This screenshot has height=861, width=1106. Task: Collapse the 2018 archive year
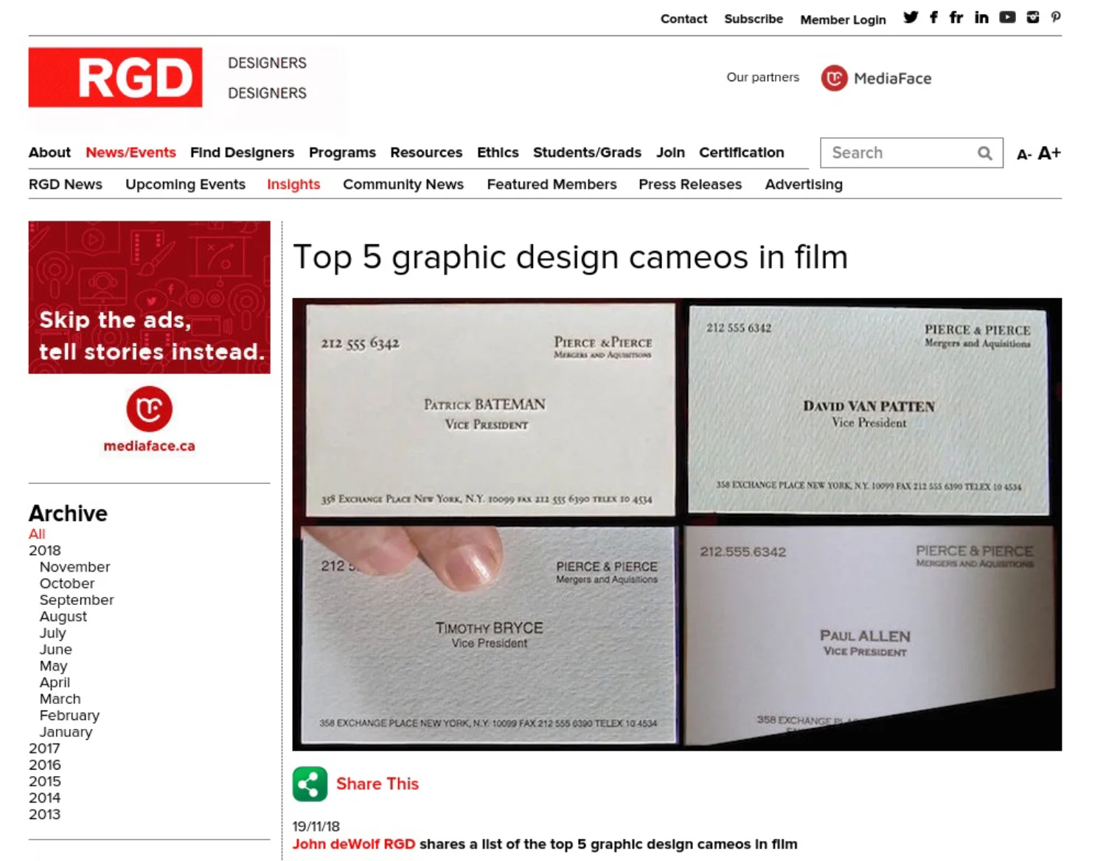pos(45,550)
